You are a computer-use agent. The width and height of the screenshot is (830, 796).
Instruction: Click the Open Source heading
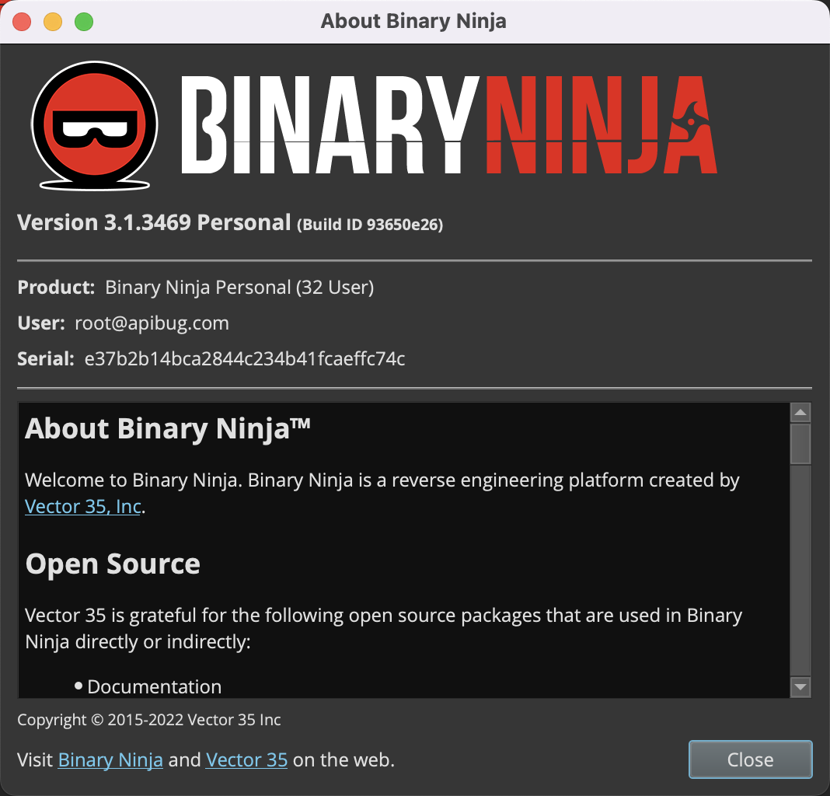click(113, 564)
